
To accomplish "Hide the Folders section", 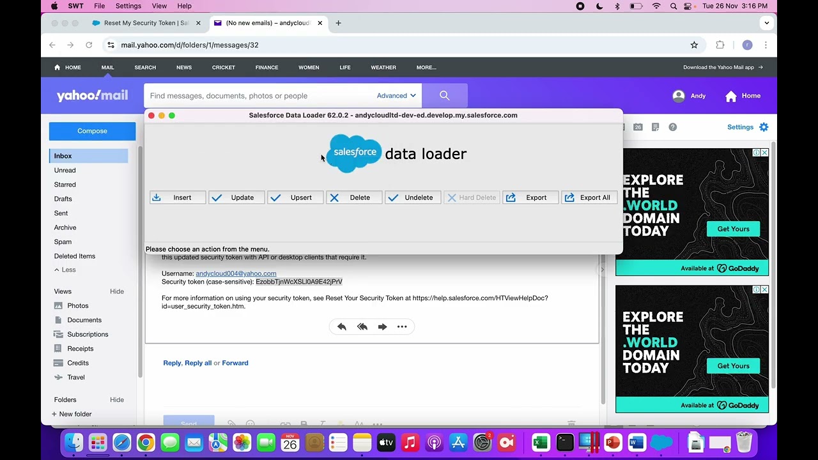I will coord(117,400).
